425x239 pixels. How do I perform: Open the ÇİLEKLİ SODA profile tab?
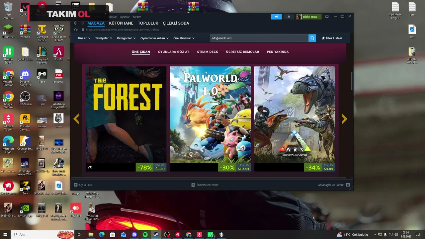pos(176,23)
